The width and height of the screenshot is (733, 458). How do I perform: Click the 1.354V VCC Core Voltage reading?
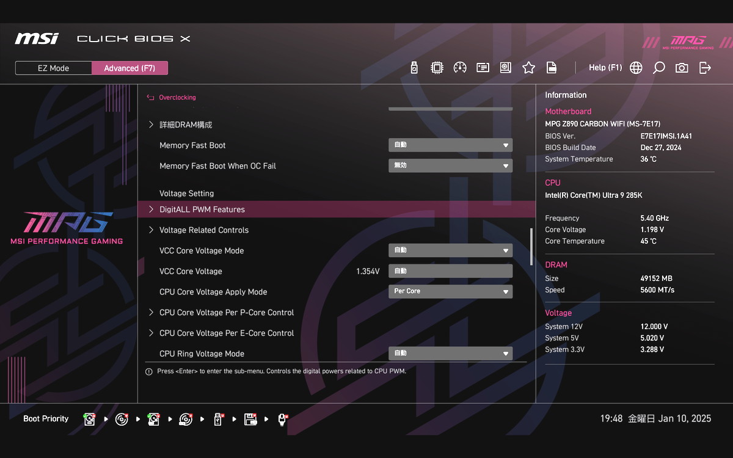click(x=368, y=271)
